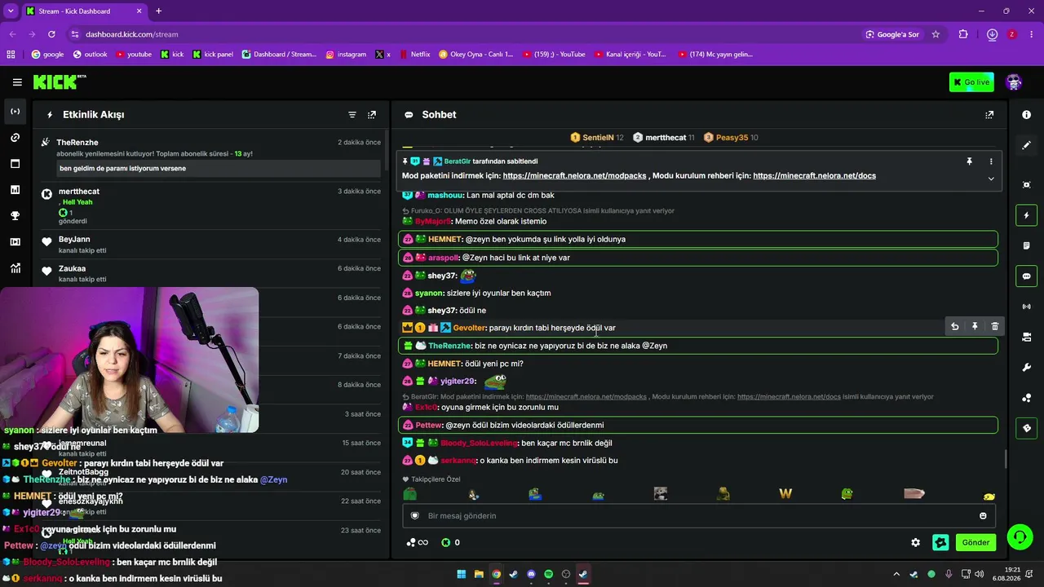Viewport: 1044px width, 587px height.
Task: Open the Kick hamburger menu
Action: [x=17, y=82]
